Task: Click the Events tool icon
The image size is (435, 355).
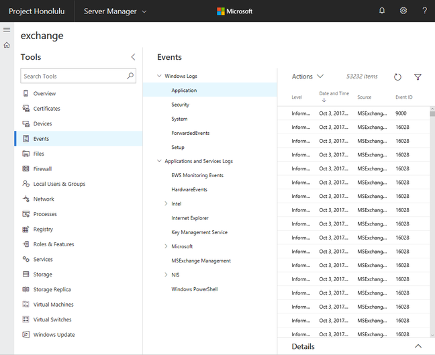Action: (x=26, y=138)
